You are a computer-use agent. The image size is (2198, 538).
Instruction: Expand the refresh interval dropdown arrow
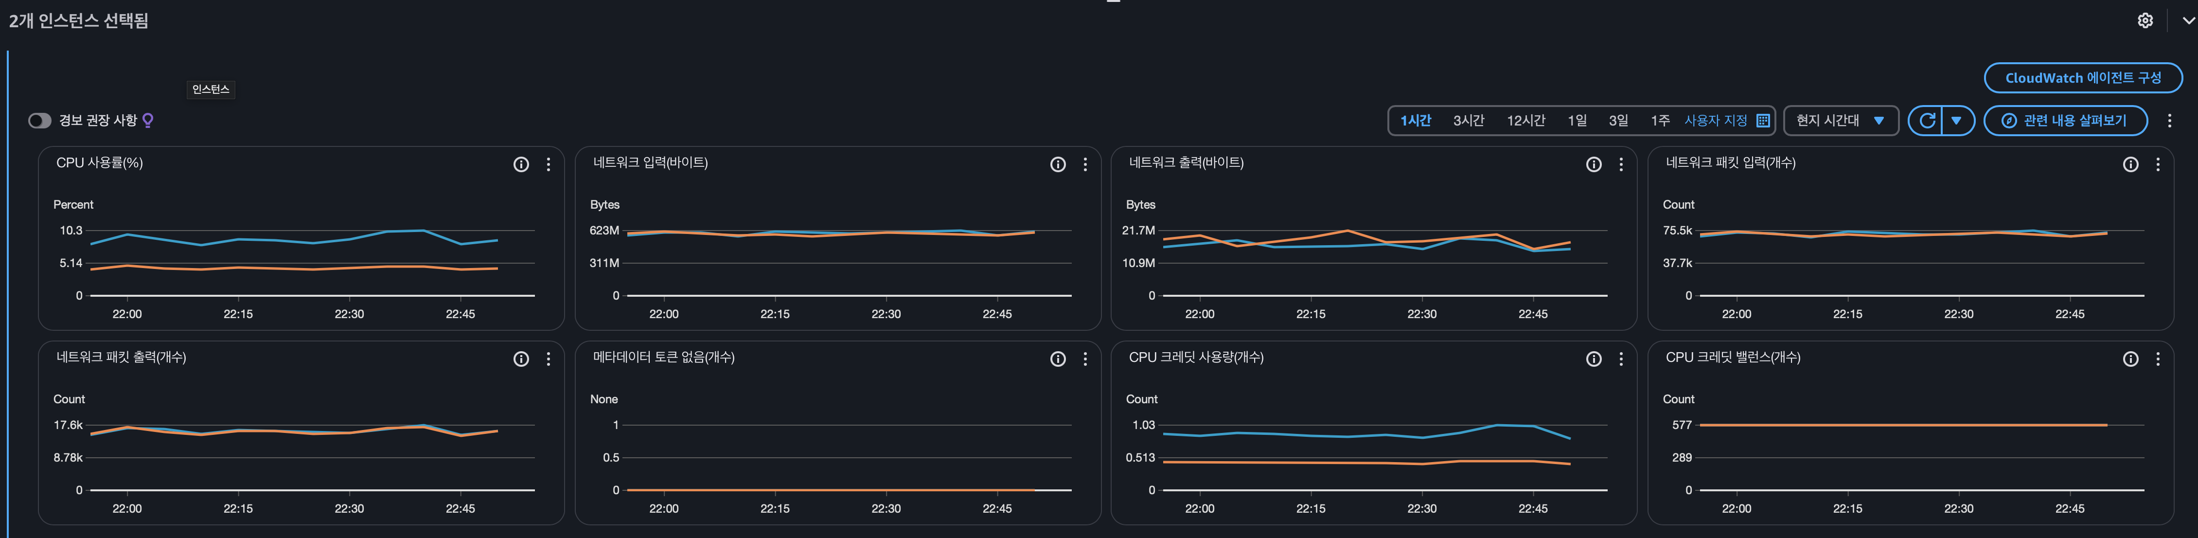1956,121
